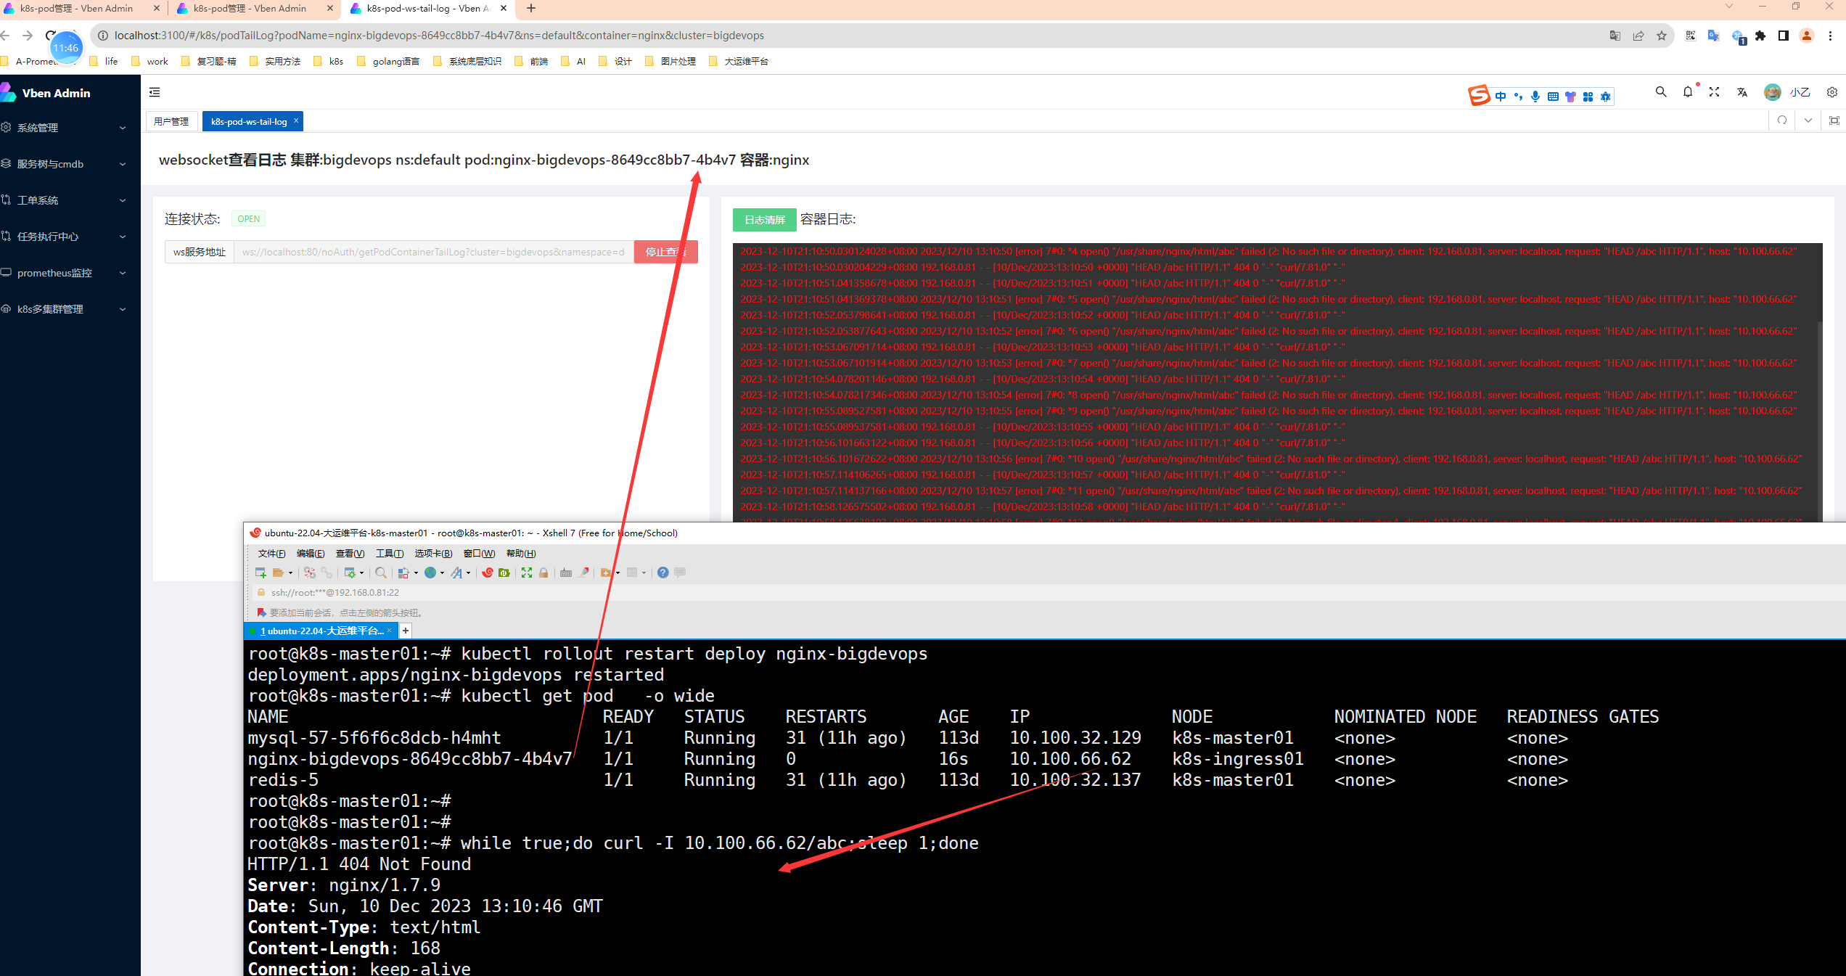Click the Xshell help question mark icon
This screenshot has height=976, width=1846.
click(662, 573)
